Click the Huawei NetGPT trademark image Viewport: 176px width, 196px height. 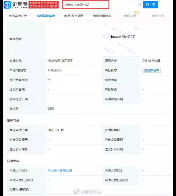click(x=121, y=39)
